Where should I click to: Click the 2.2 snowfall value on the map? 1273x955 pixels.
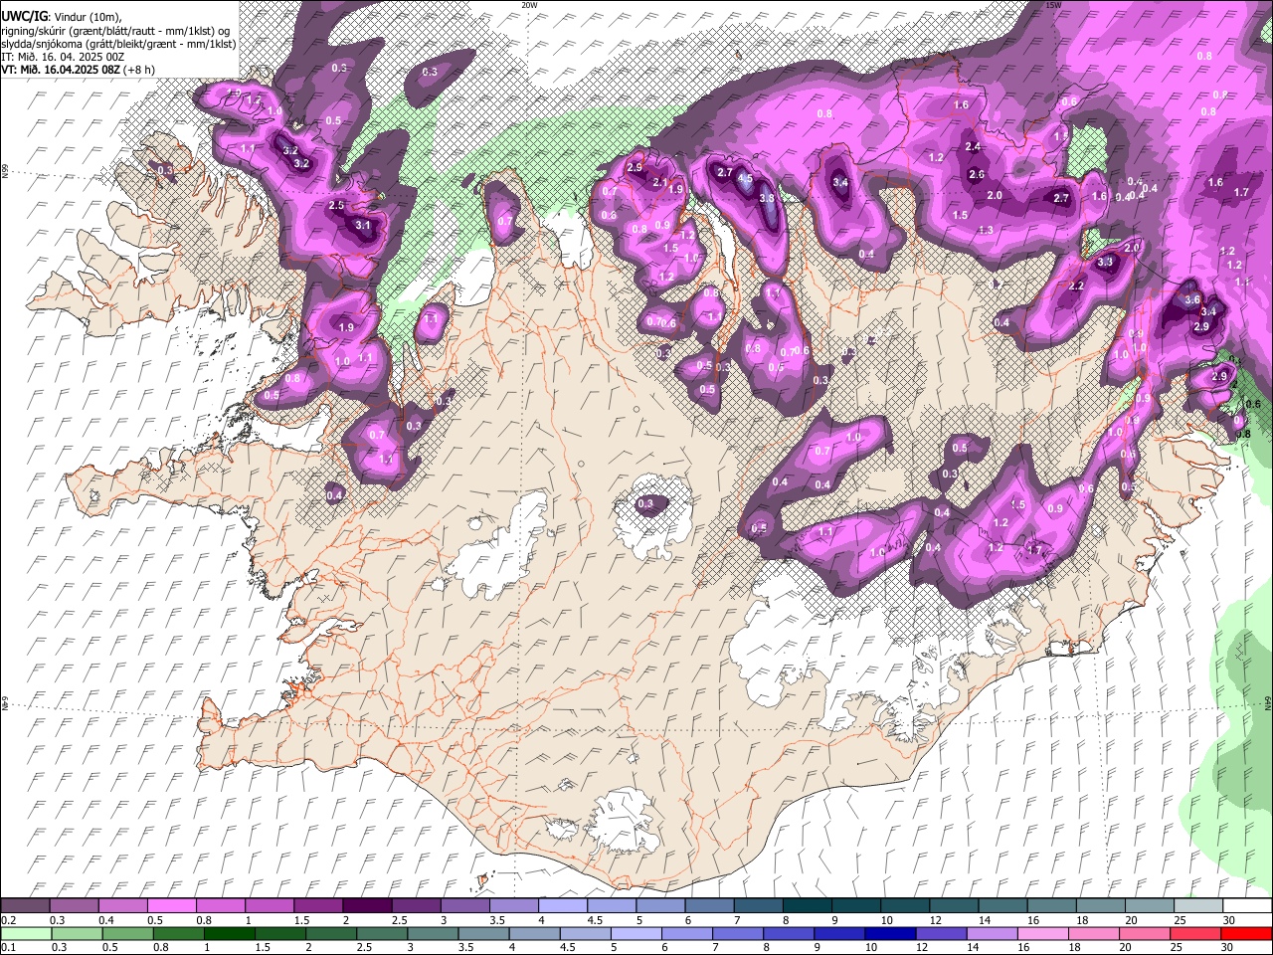pos(1075,286)
